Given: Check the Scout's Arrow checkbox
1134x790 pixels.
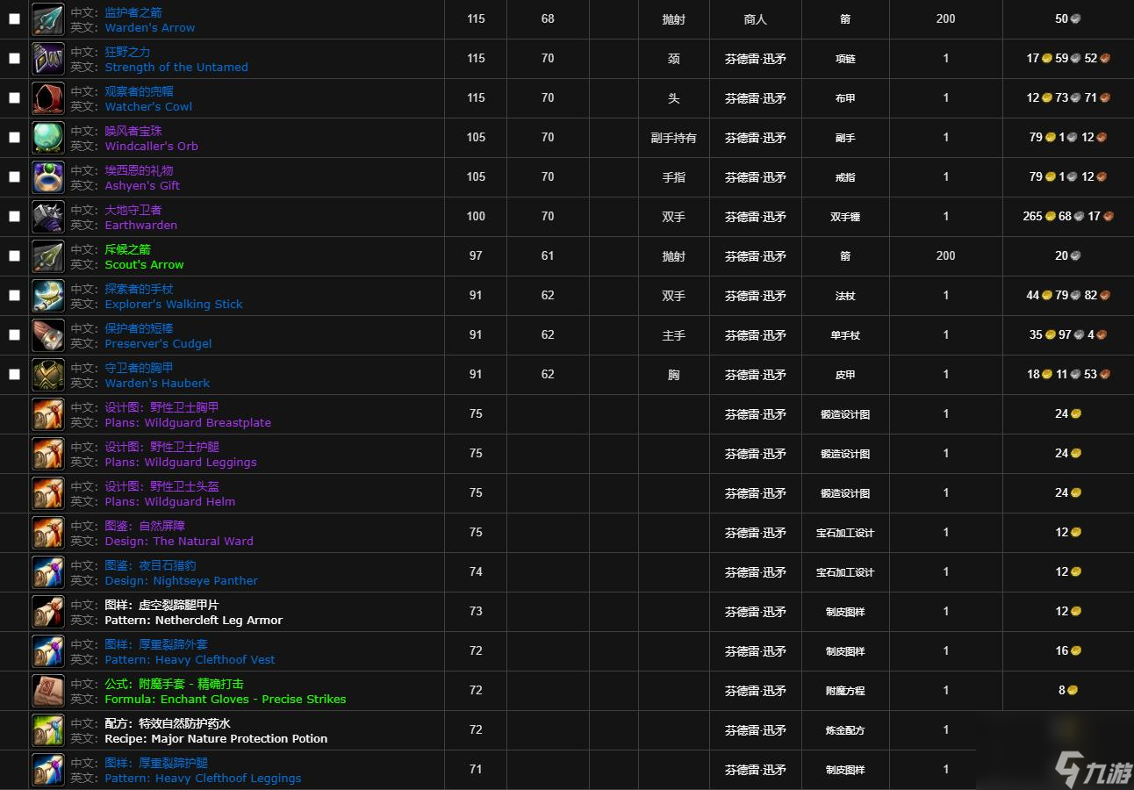Looking at the screenshot, I should (14, 255).
